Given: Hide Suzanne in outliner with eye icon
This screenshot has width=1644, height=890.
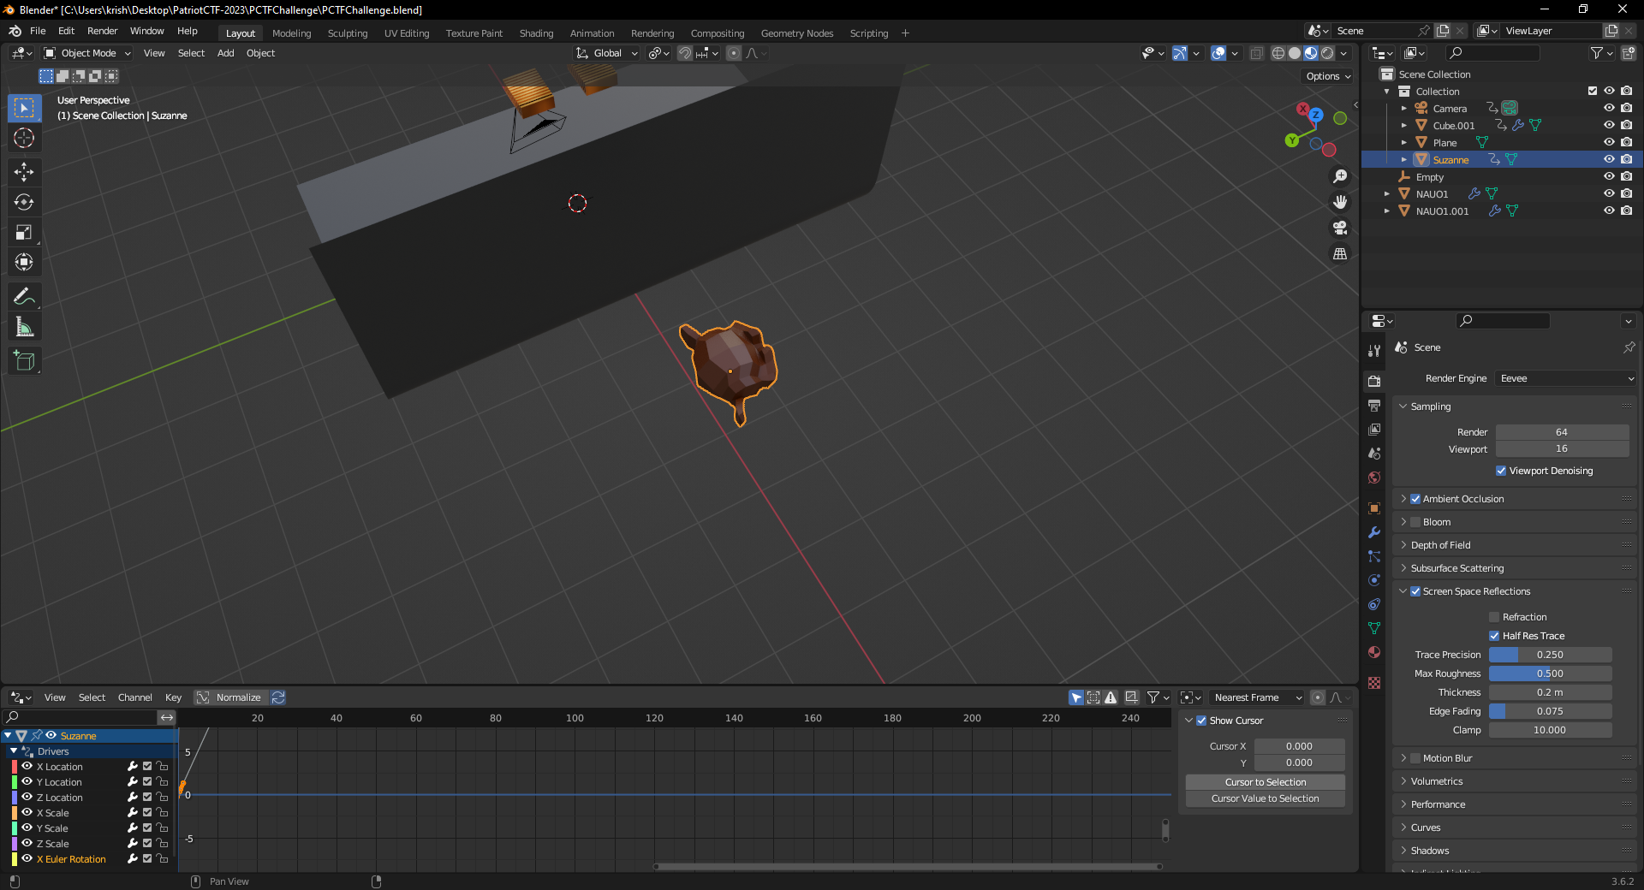Looking at the screenshot, I should (1609, 159).
